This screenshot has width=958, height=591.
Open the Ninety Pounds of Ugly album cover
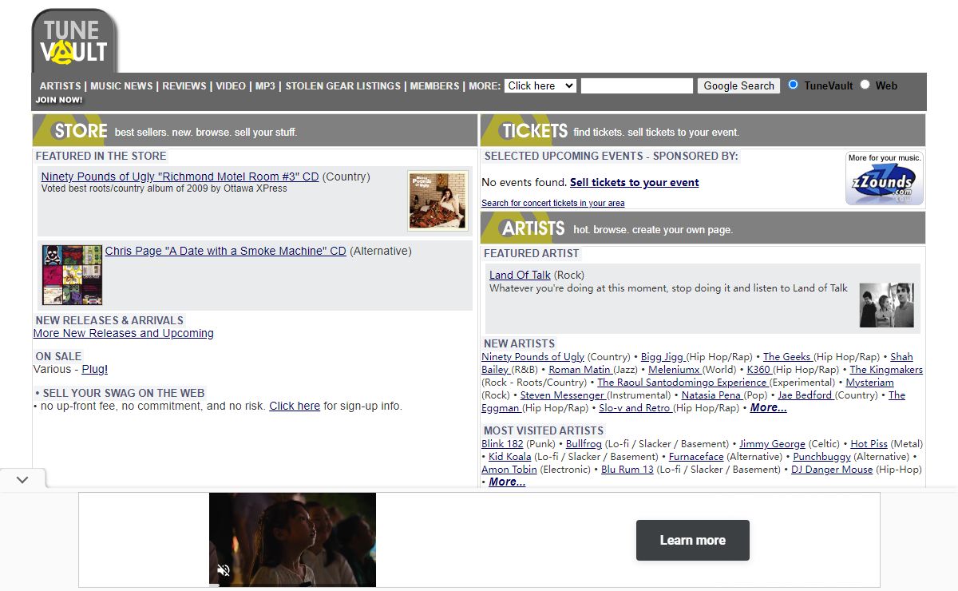click(437, 200)
